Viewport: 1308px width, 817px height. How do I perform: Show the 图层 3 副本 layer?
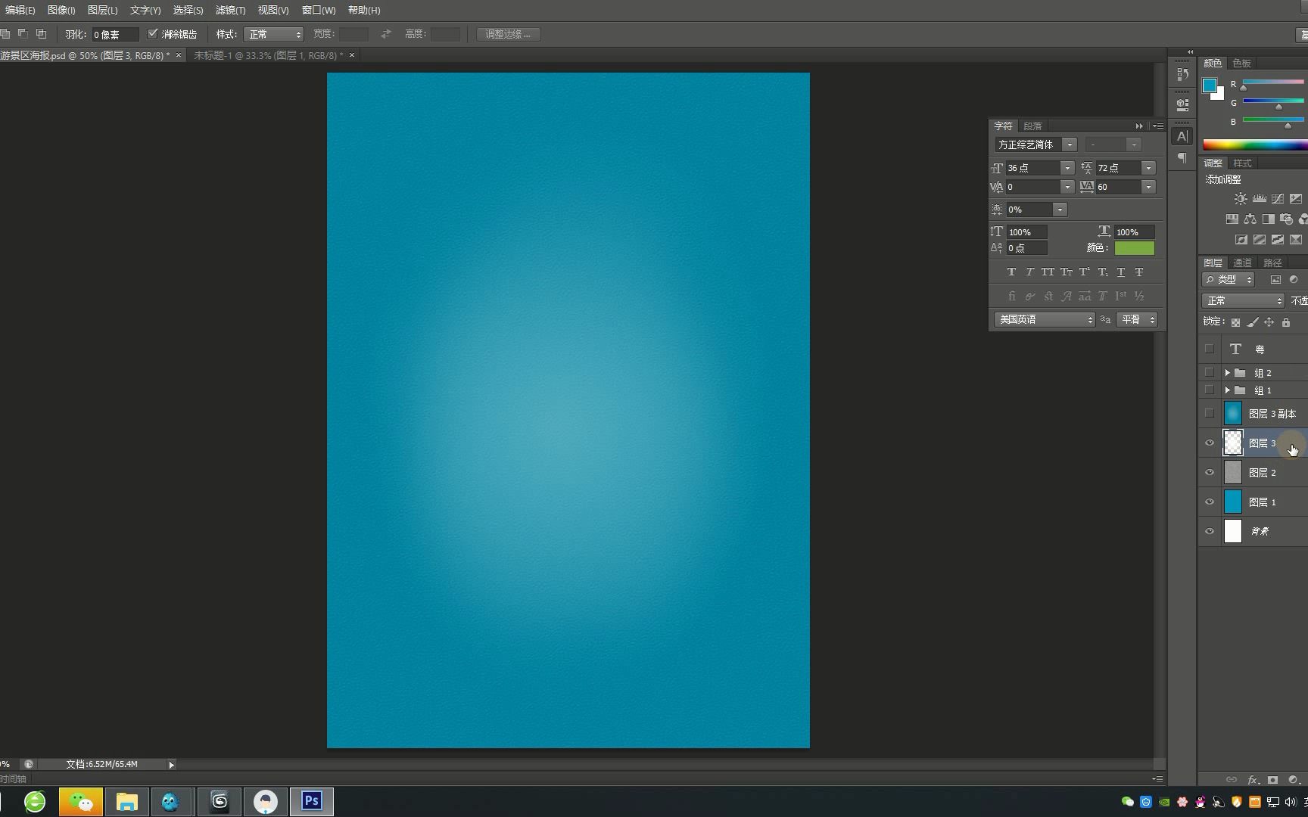(x=1209, y=413)
